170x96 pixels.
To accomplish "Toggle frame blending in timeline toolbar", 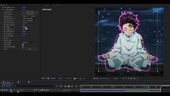I will (x=69, y=86).
